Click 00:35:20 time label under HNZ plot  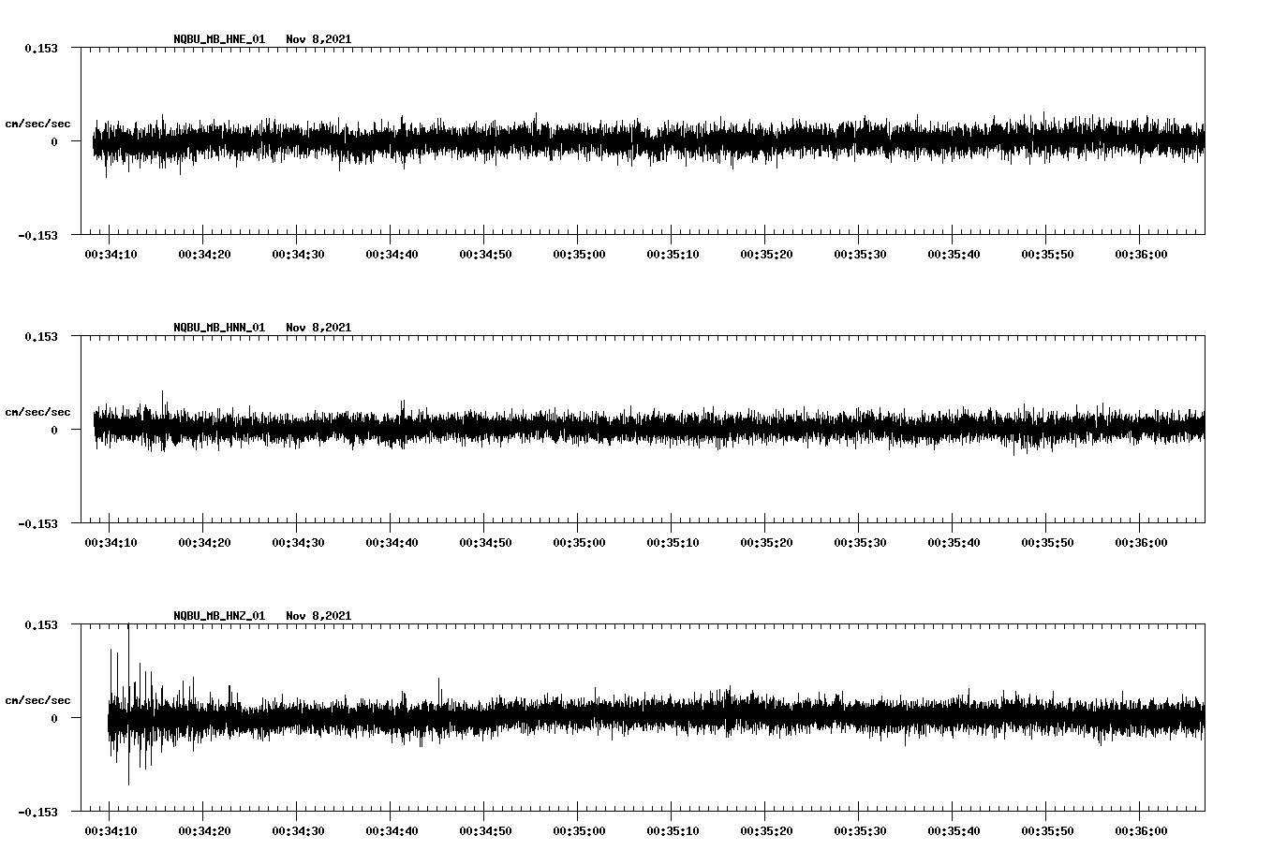[766, 831]
